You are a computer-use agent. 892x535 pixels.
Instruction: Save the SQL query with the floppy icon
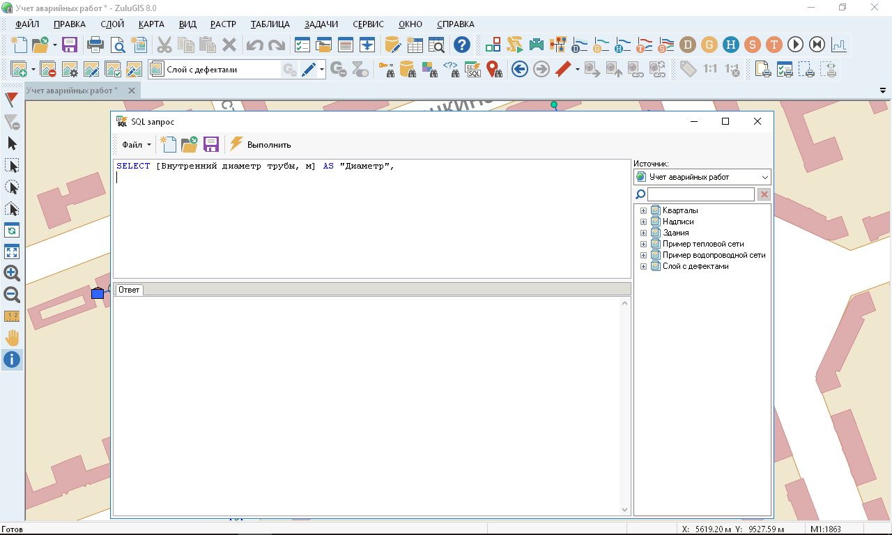coord(210,145)
